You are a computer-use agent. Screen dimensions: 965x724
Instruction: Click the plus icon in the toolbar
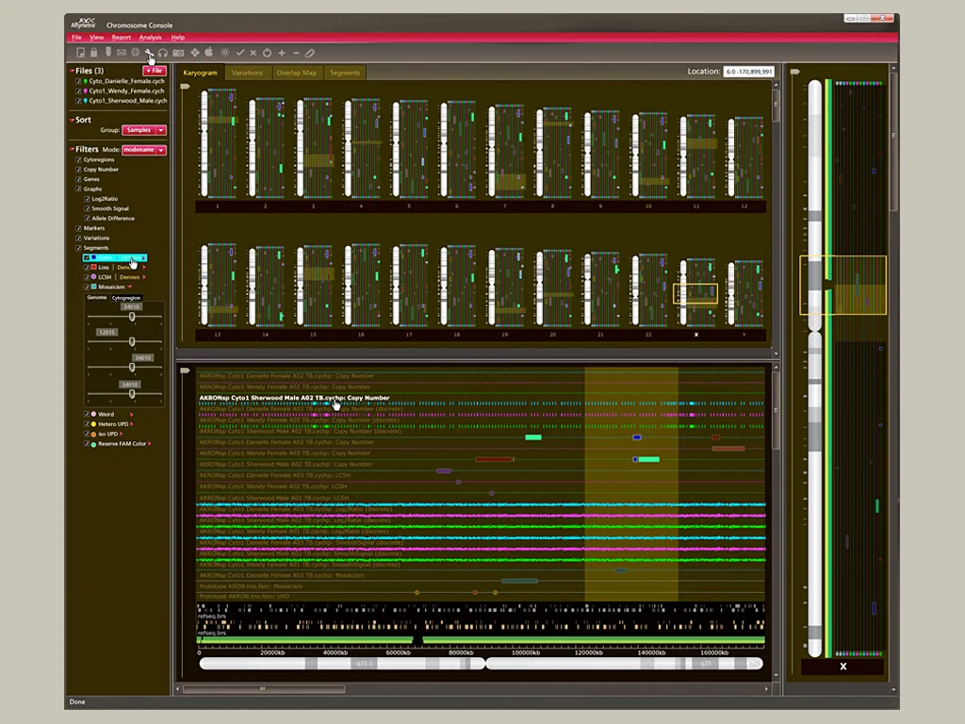coord(282,53)
